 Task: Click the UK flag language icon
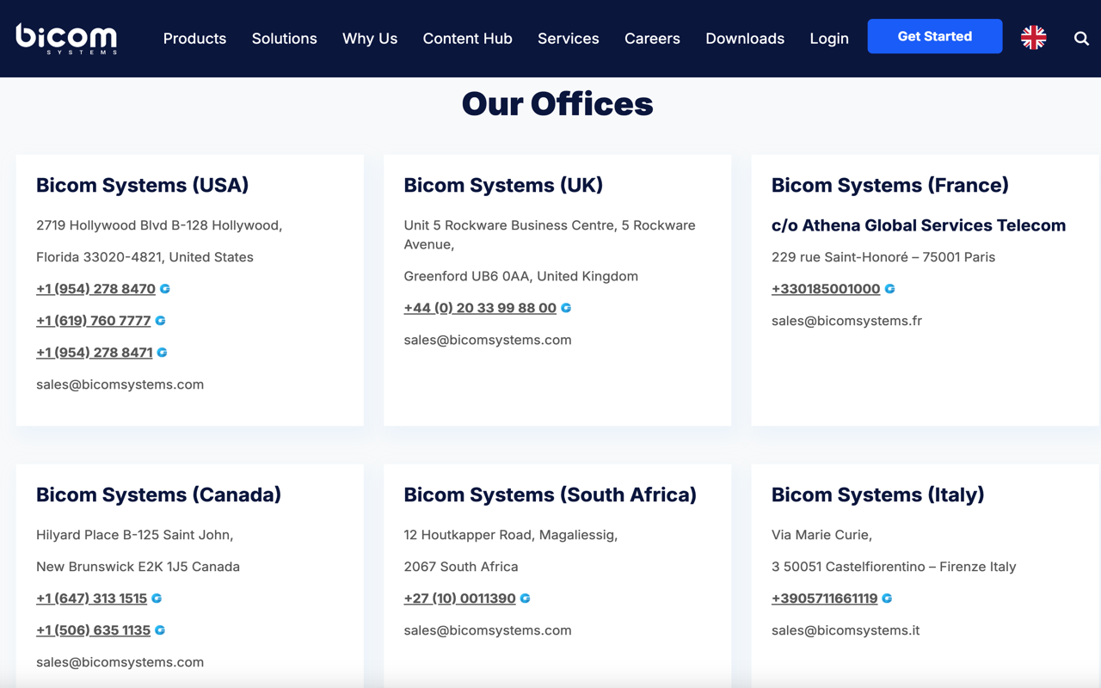[1033, 38]
